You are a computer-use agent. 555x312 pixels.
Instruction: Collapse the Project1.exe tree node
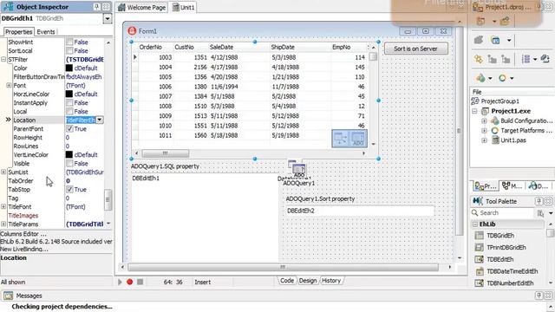coord(475,111)
